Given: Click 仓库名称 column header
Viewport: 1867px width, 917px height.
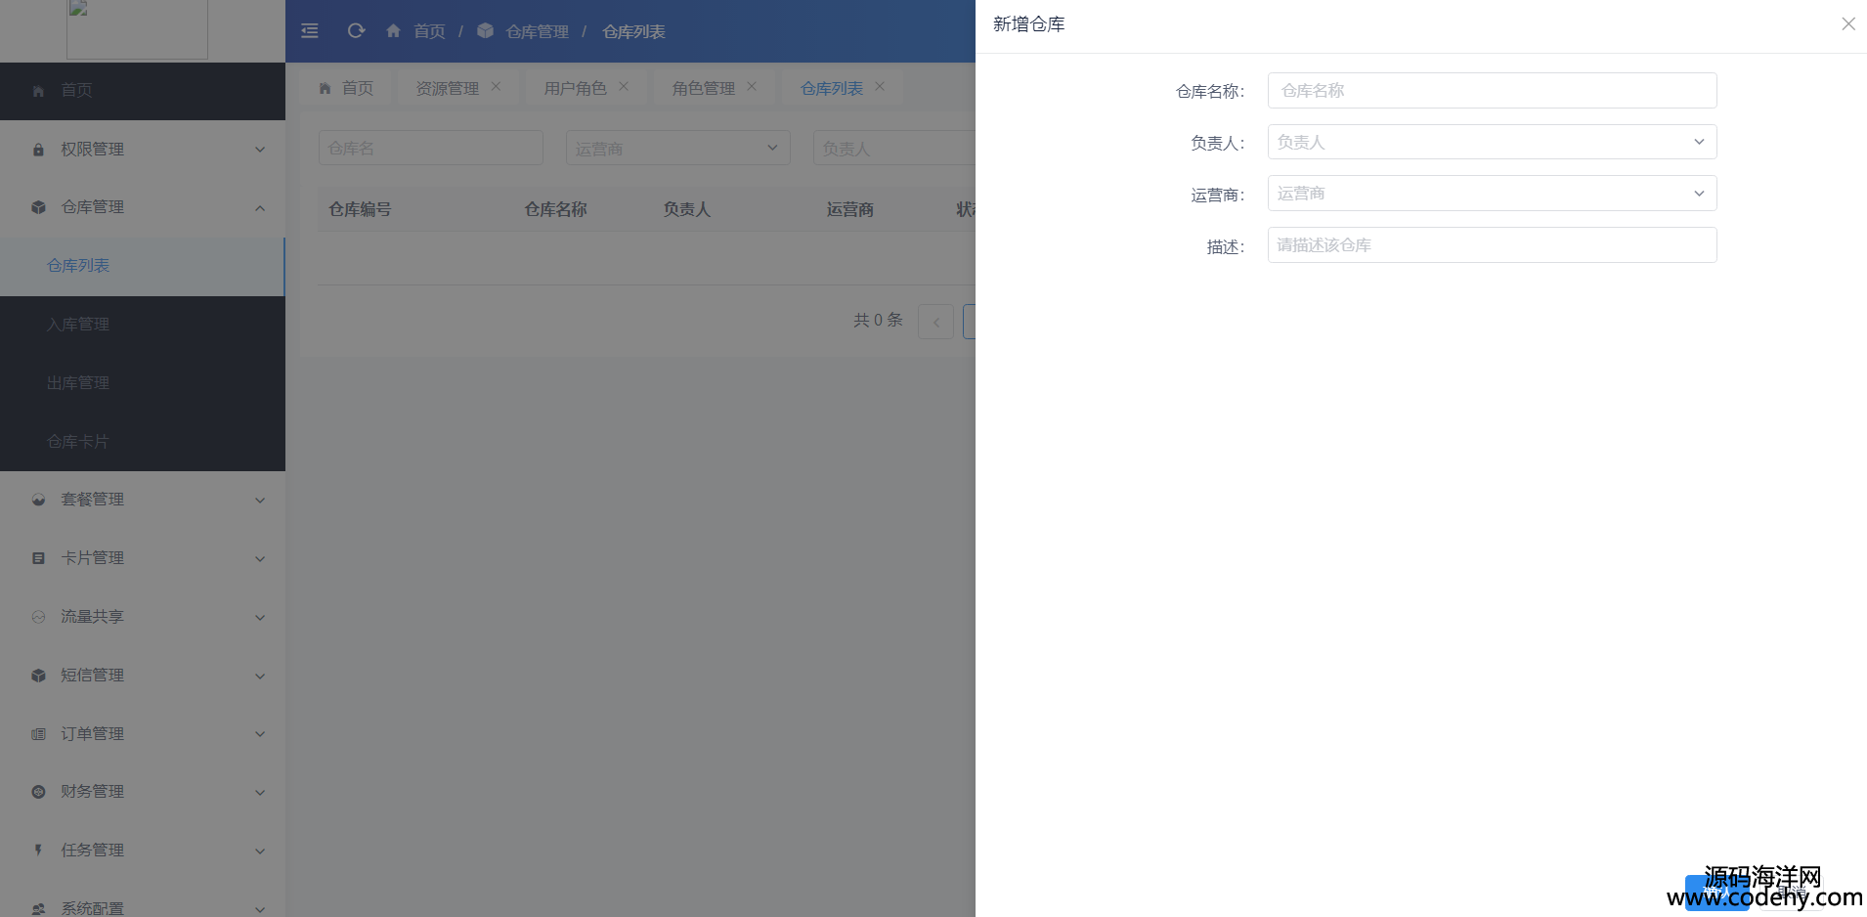Looking at the screenshot, I should click(555, 209).
